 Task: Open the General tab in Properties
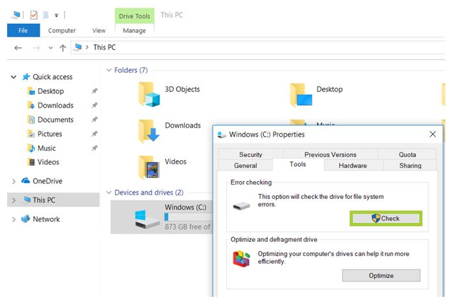coord(245,166)
